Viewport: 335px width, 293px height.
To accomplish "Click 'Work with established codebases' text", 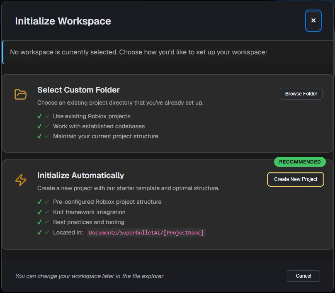I will tap(99, 126).
